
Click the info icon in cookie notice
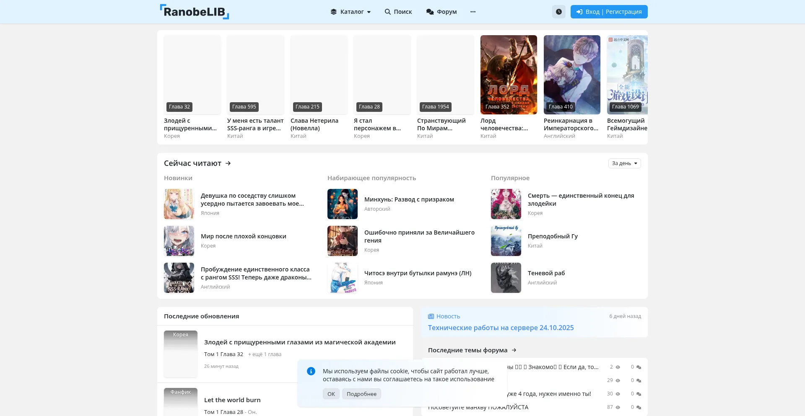point(311,371)
